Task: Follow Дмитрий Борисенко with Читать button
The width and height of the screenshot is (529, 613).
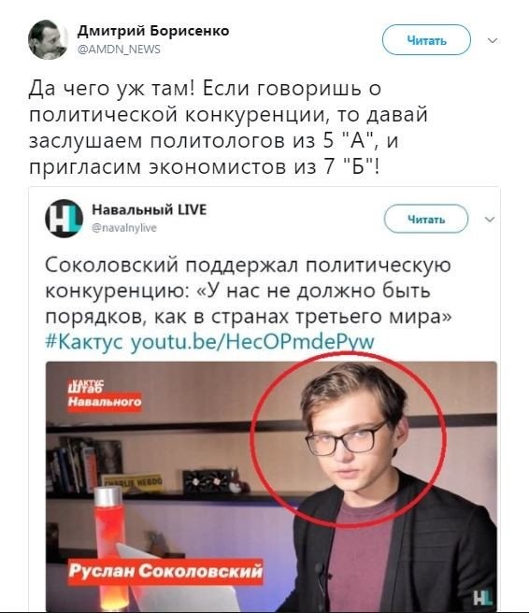Action: pos(426,40)
